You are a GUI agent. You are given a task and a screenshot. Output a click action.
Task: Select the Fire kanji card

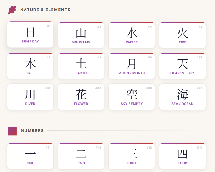182,35
